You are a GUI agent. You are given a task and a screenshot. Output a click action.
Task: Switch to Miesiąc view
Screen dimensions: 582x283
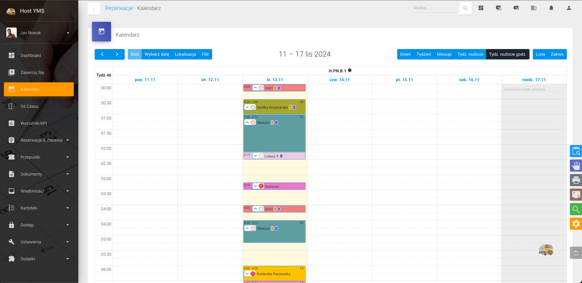[x=444, y=54]
